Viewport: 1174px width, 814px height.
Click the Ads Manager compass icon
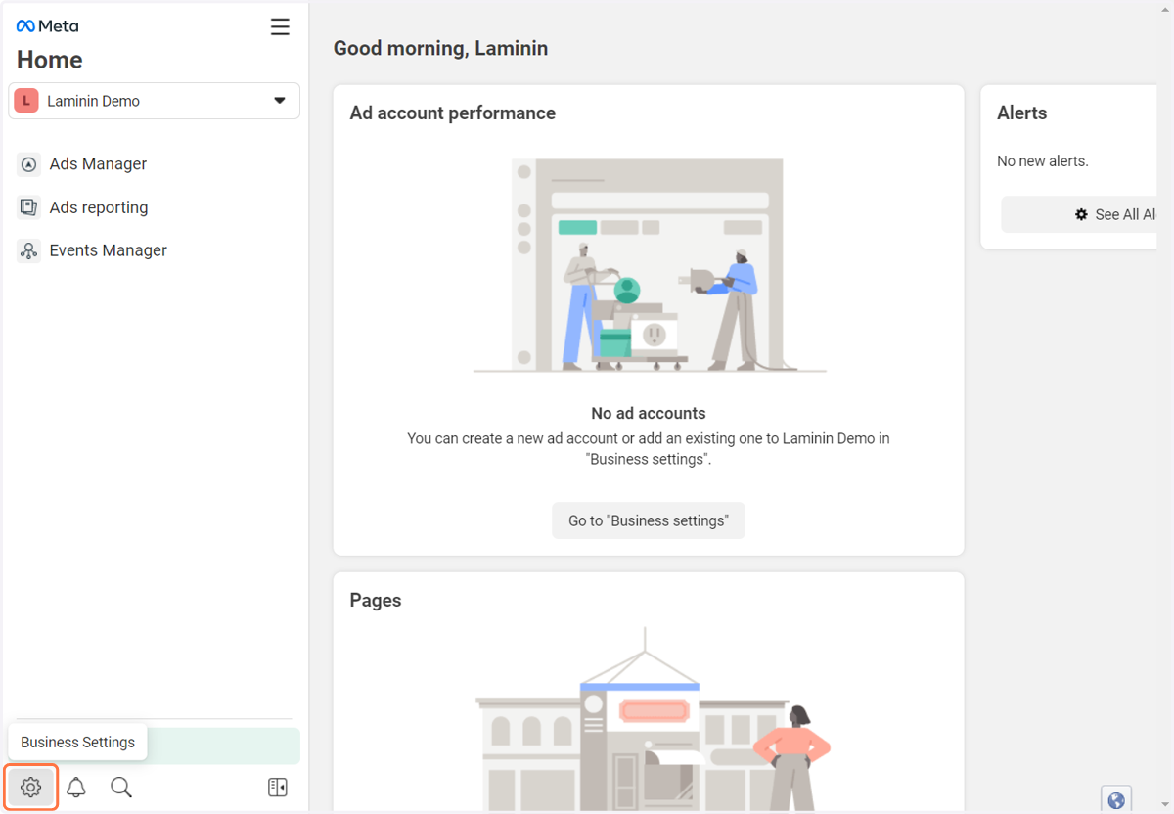click(29, 164)
